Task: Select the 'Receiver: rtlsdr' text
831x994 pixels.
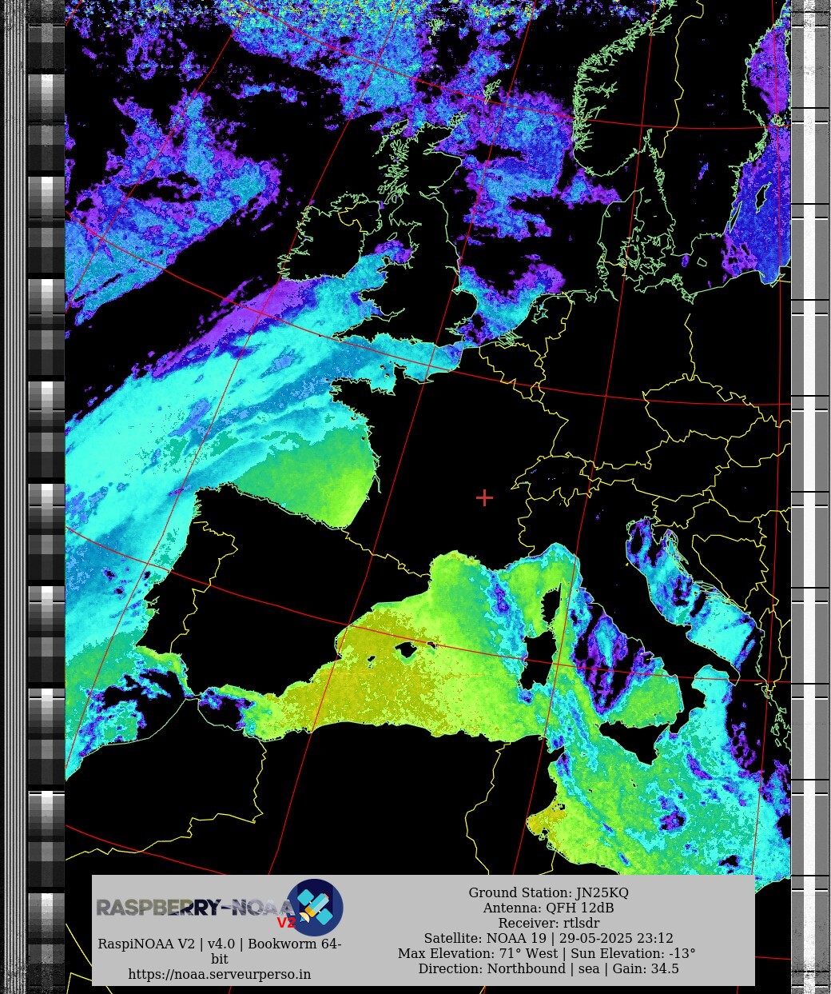Action: pyautogui.click(x=548, y=923)
